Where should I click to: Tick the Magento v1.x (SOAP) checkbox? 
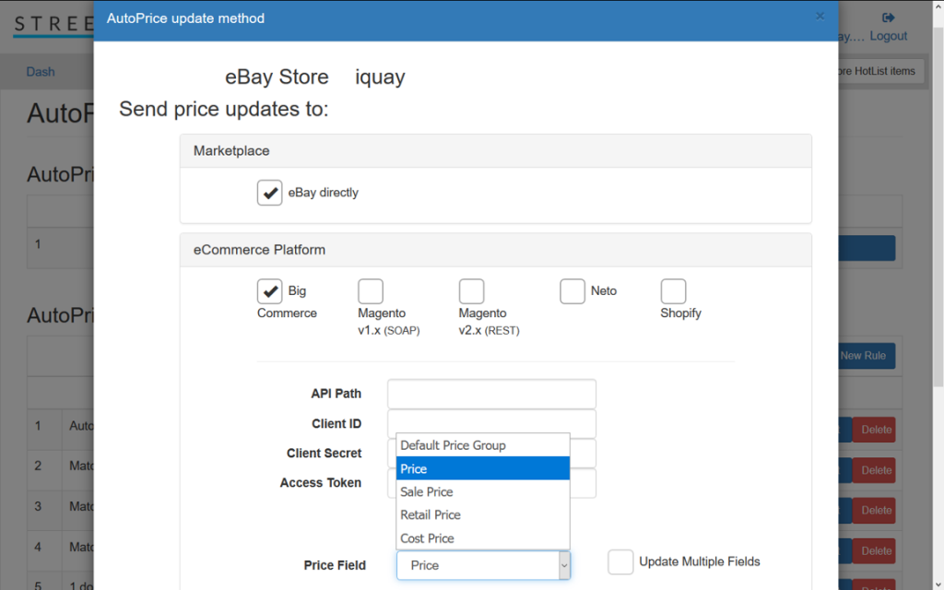(x=371, y=291)
